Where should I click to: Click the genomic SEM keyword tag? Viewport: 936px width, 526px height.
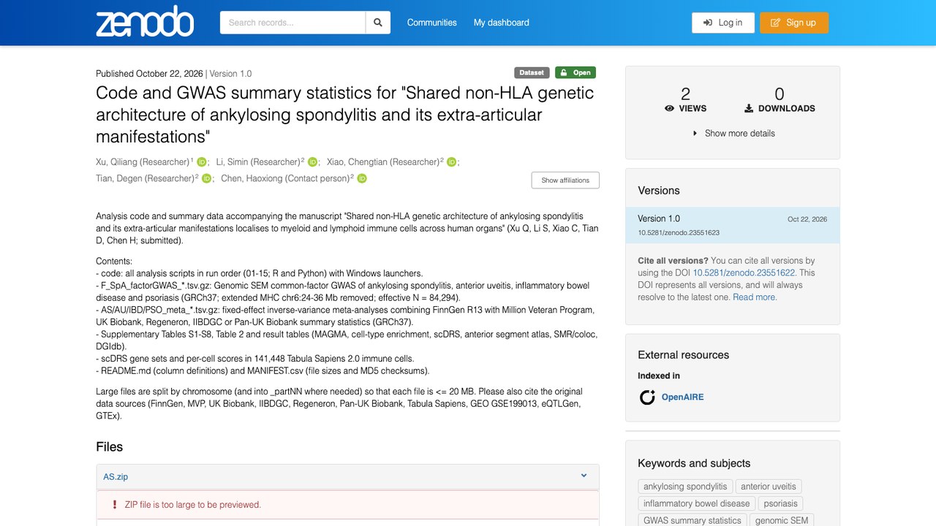click(782, 520)
